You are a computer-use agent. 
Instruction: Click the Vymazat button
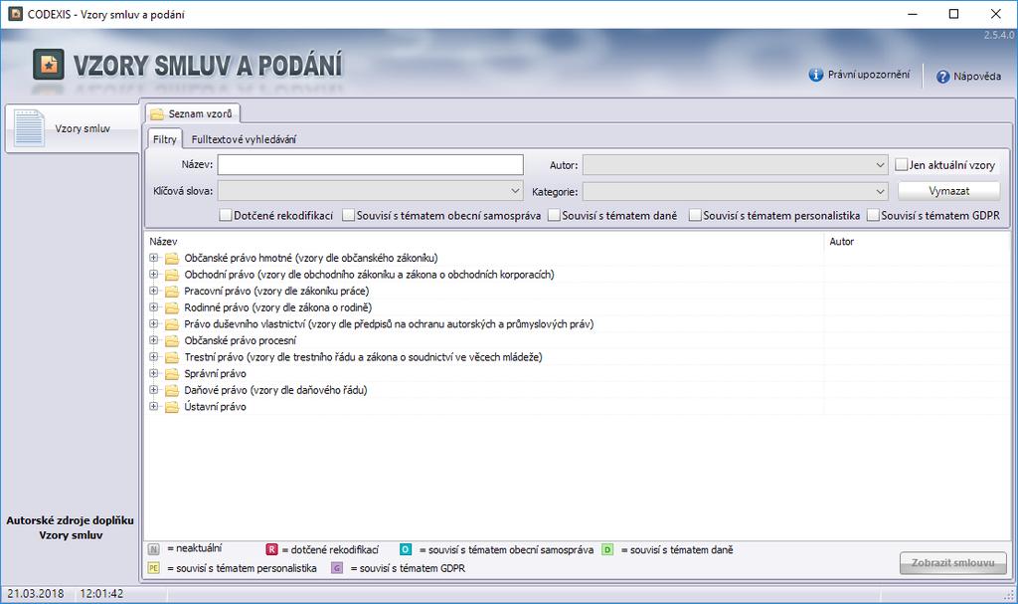948,191
